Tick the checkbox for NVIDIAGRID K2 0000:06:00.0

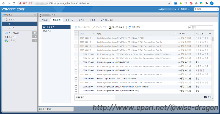(76, 62)
